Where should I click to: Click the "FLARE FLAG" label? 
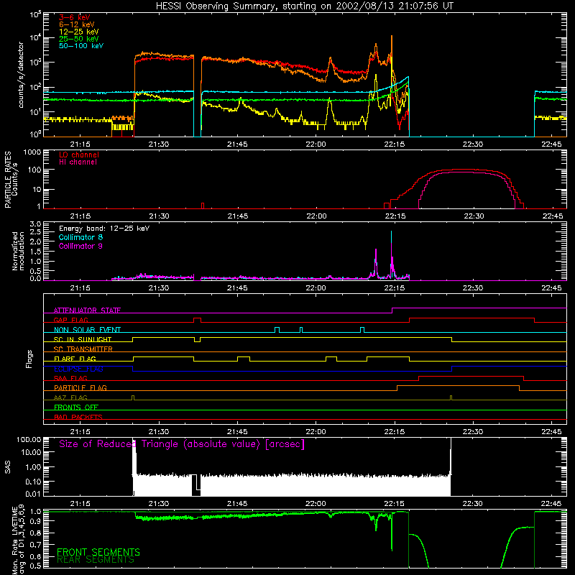pyautogui.click(x=75, y=359)
